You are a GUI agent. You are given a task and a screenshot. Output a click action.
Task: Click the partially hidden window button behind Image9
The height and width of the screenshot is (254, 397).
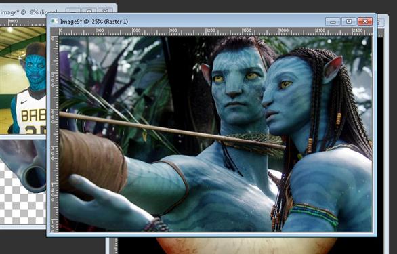[x=380, y=23]
